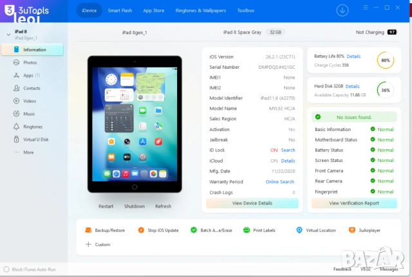Image resolution: width=412 pixels, height=277 pixels.
Task: Click the Music note icon
Action: pyautogui.click(x=16, y=114)
